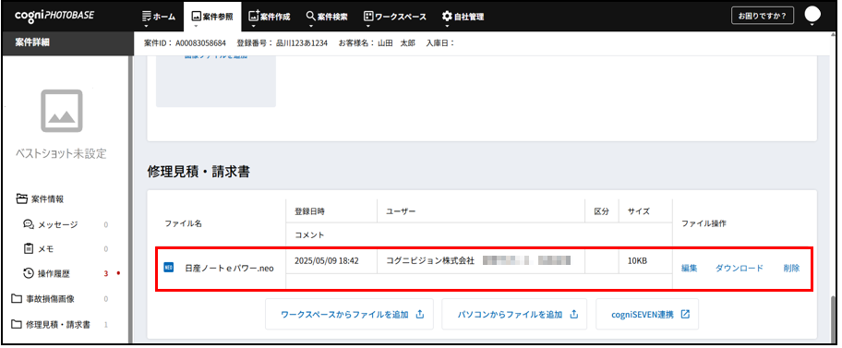Image resolution: width=842 pixels, height=348 pixels.
Task: Expand the 案件作成 menu dropdown
Action: click(x=270, y=17)
